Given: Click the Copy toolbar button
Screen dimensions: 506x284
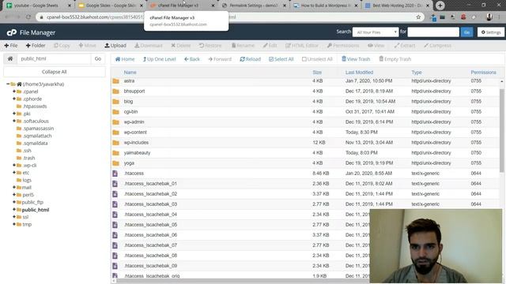Looking at the screenshot, I should 62,46.
